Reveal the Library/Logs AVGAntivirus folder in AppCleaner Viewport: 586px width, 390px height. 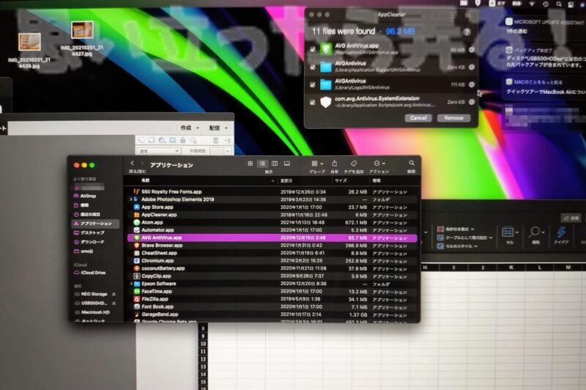tap(471, 84)
